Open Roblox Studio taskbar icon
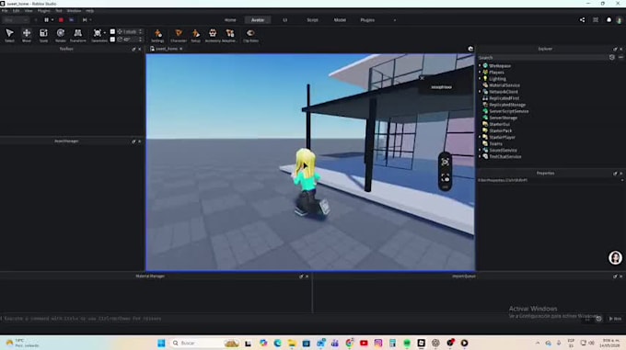 tap(422, 343)
